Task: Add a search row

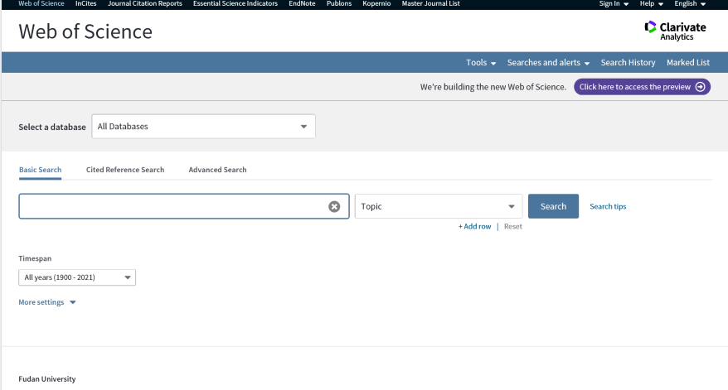Action: (474, 226)
